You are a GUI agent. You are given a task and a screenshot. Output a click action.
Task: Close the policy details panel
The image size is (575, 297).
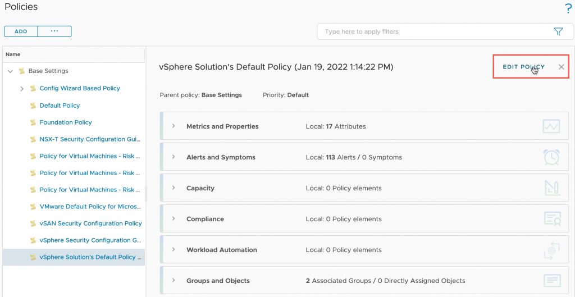(561, 67)
